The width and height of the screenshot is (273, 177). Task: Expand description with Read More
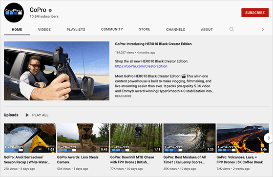click(x=123, y=96)
